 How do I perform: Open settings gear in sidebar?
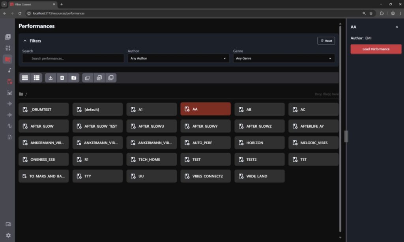(8, 235)
